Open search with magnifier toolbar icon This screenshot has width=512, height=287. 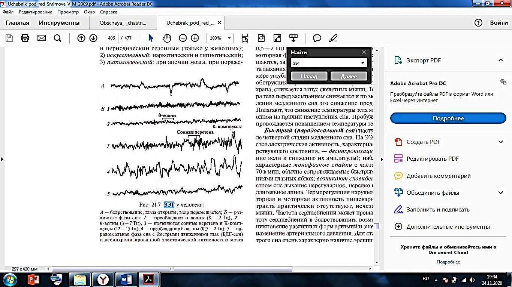coord(57,38)
